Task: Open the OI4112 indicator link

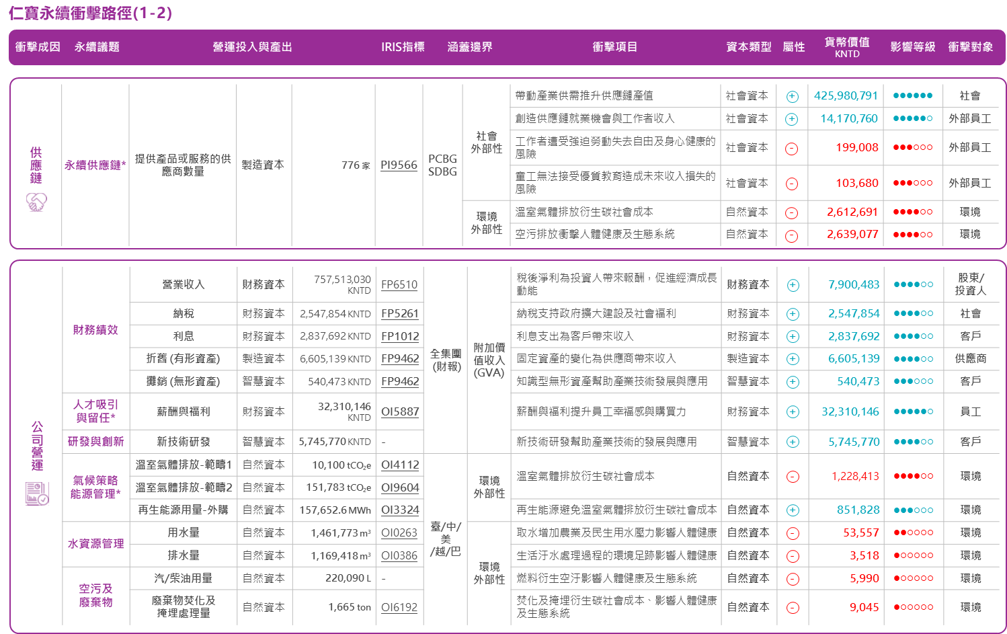Action: pyautogui.click(x=400, y=465)
